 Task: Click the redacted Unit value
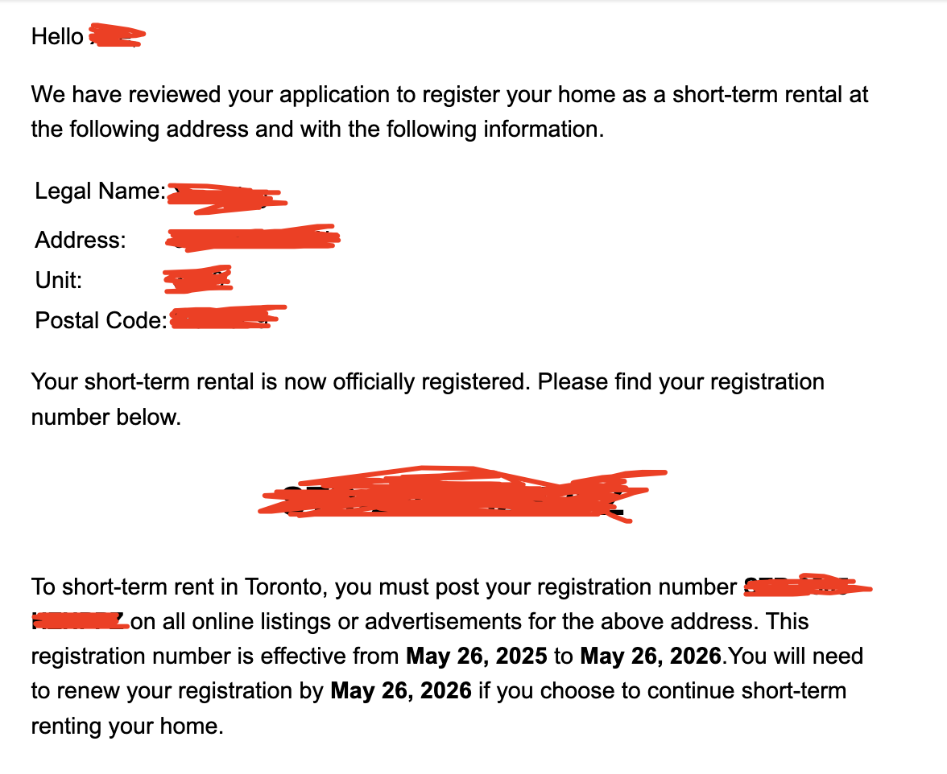[x=197, y=279]
